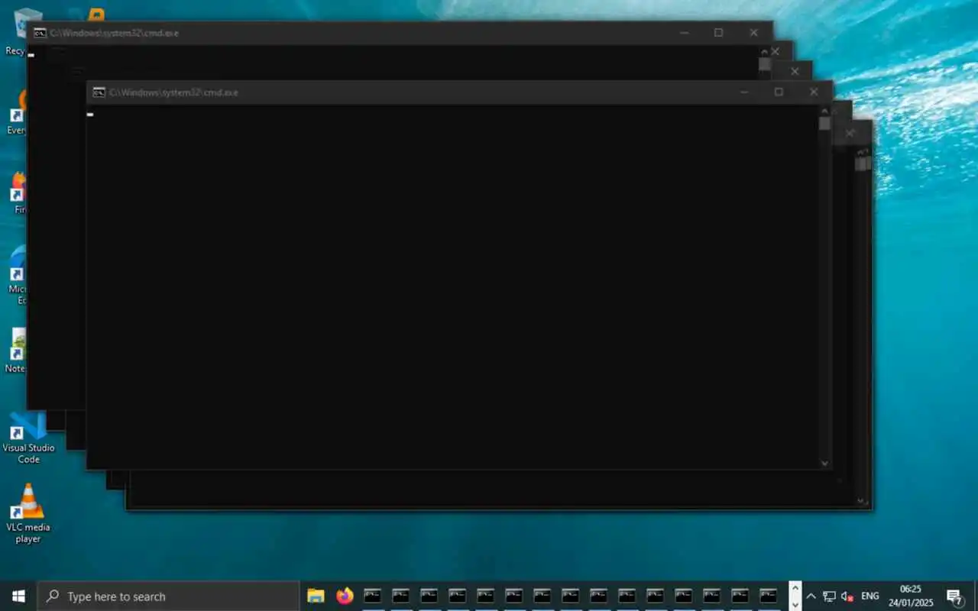Image resolution: width=978 pixels, height=611 pixels.
Task: Click scroll-down arrow of bottom-most cmd window
Action: click(x=861, y=502)
